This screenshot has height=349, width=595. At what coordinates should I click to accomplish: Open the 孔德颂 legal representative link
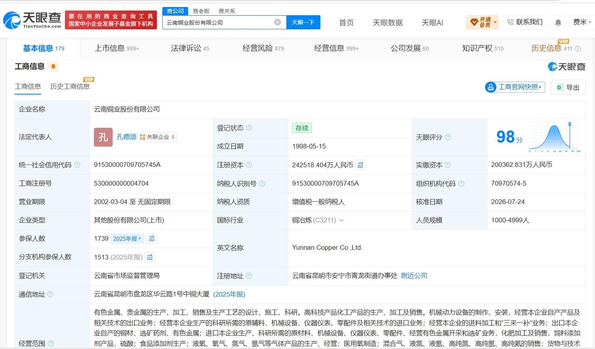click(x=126, y=137)
